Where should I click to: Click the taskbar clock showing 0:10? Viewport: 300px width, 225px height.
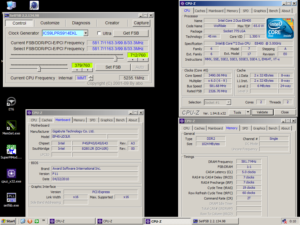tap(293, 221)
